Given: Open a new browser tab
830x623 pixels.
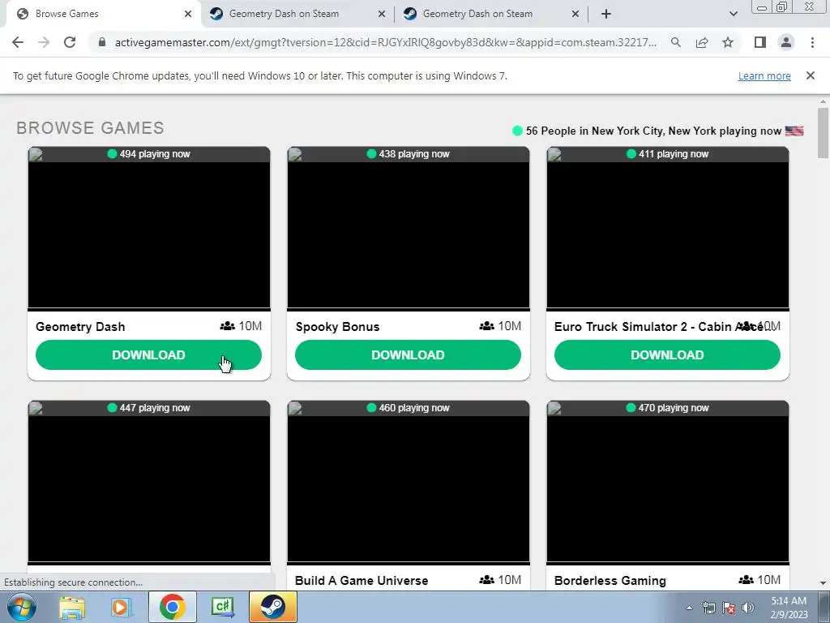Looking at the screenshot, I should [606, 14].
